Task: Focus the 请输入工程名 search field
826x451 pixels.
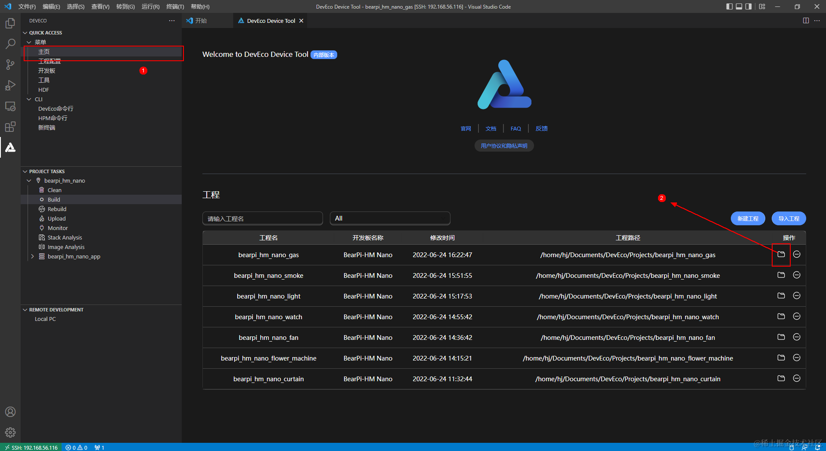Action: tap(263, 218)
